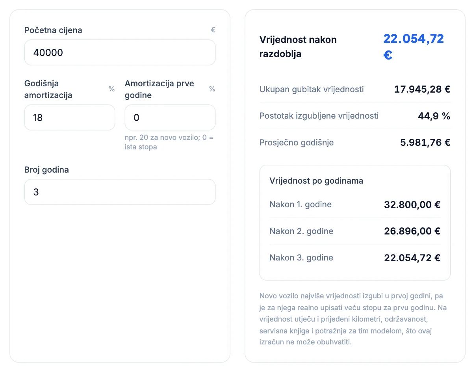The height and width of the screenshot is (372, 475).
Task: Click the Nakon 3. godine row
Action: 355,258
